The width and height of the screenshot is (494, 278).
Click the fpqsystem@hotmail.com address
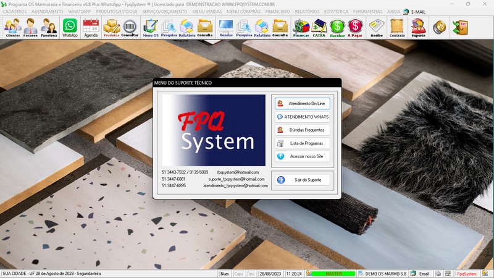238,172
